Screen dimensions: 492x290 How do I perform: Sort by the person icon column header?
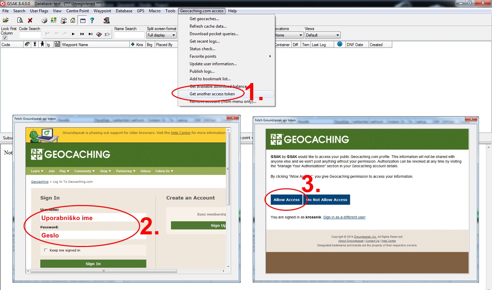(x=42, y=44)
